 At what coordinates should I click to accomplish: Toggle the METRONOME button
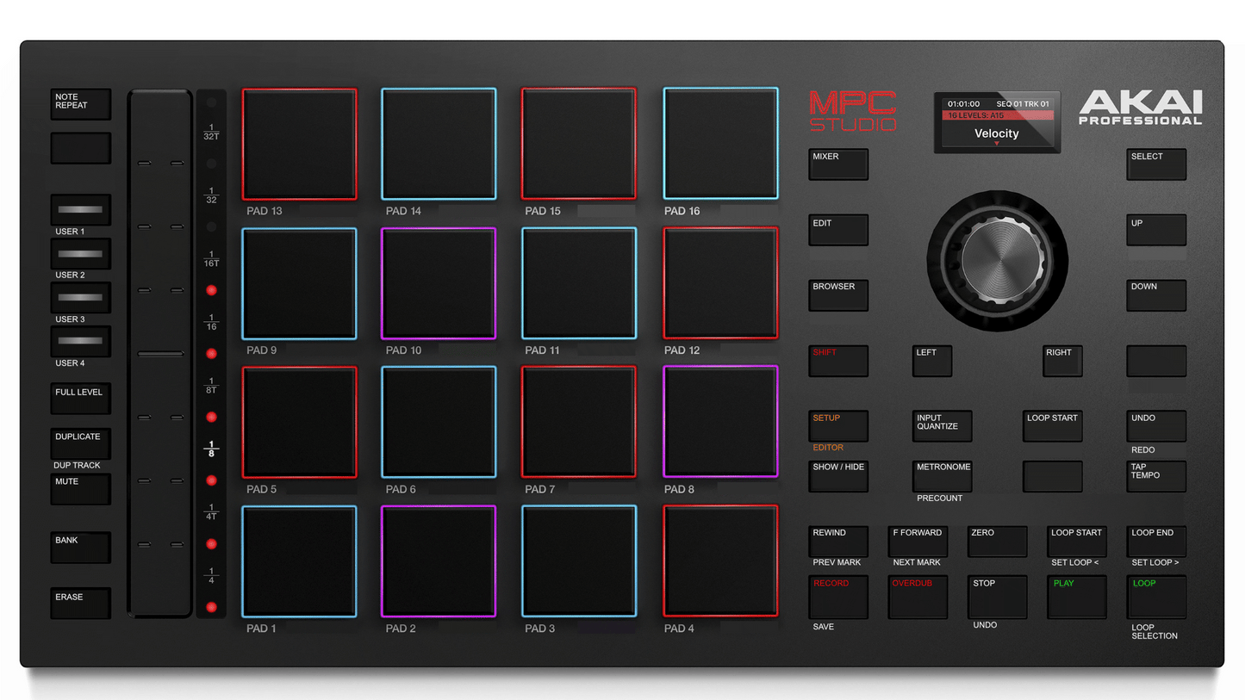pos(943,476)
